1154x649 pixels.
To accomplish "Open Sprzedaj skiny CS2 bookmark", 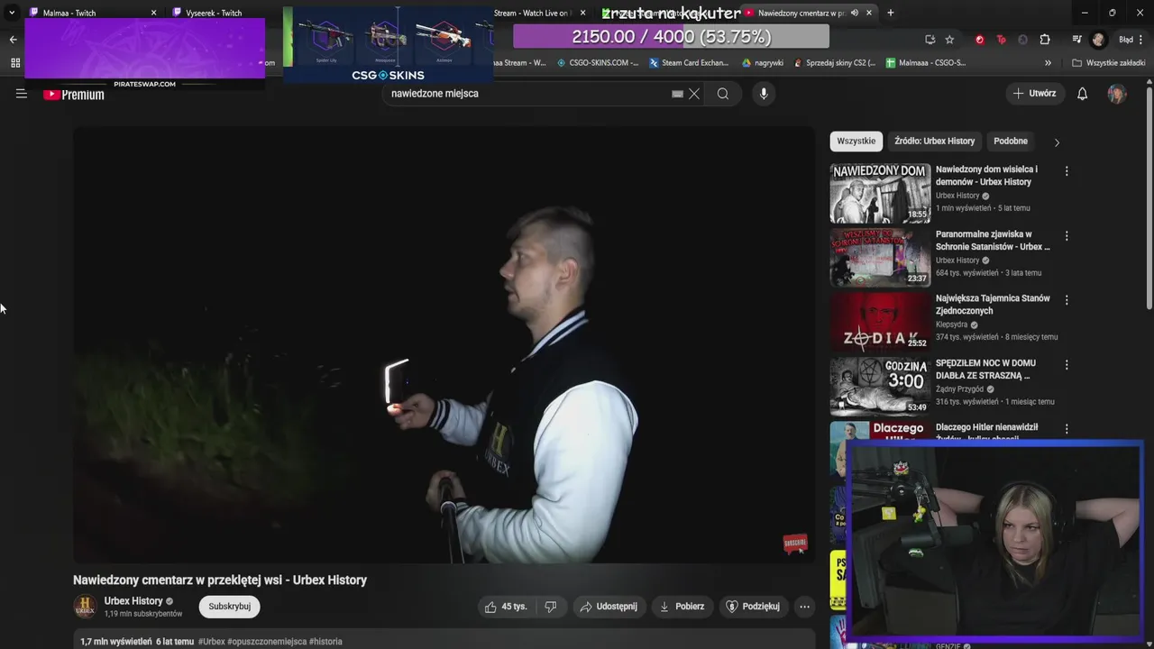I will pyautogui.click(x=835, y=63).
